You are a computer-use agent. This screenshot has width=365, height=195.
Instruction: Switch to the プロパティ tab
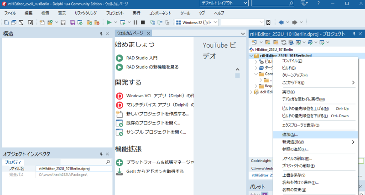pyautogui.click(x=13, y=162)
